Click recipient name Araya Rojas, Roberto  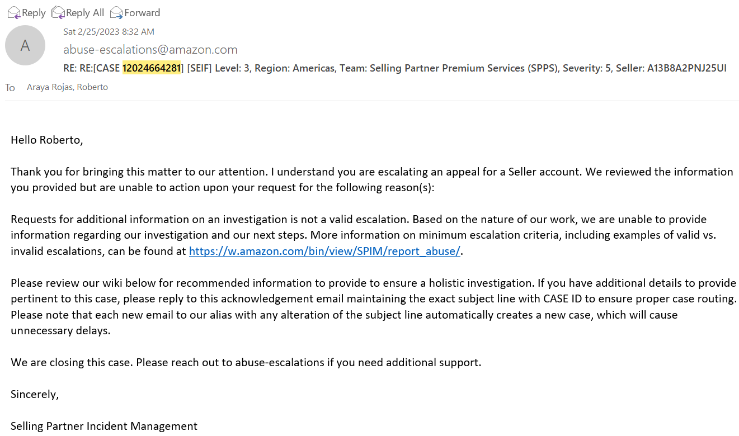click(67, 87)
